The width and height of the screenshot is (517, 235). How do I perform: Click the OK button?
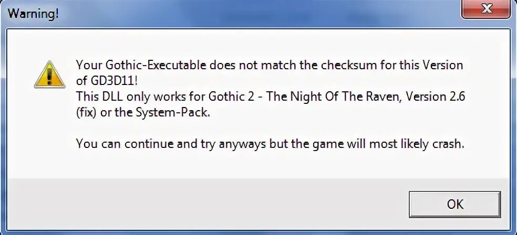(x=454, y=205)
